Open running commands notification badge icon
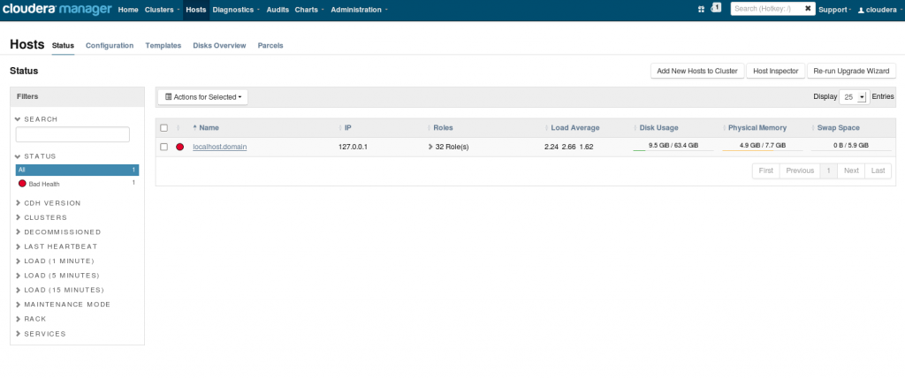Image resolution: width=905 pixels, height=379 pixels. (x=716, y=7)
